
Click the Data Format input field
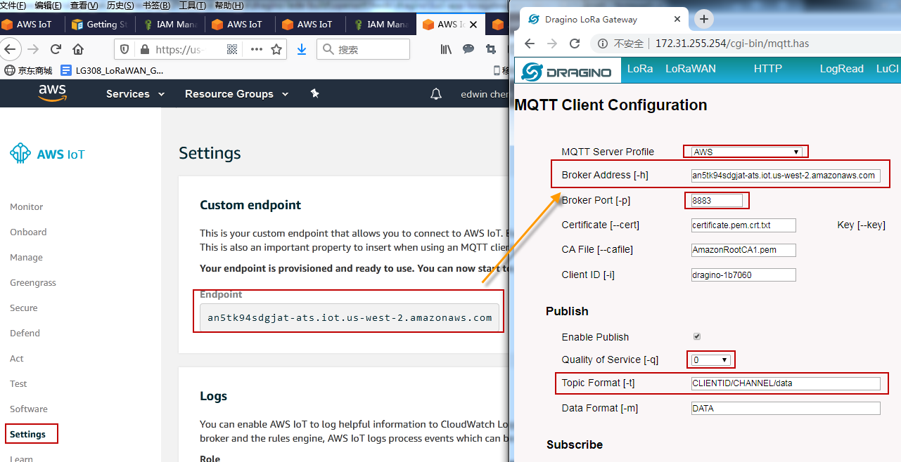coord(786,409)
